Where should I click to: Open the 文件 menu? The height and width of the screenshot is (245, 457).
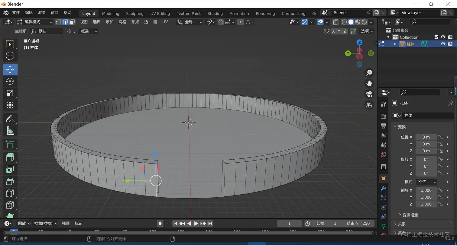click(x=16, y=13)
